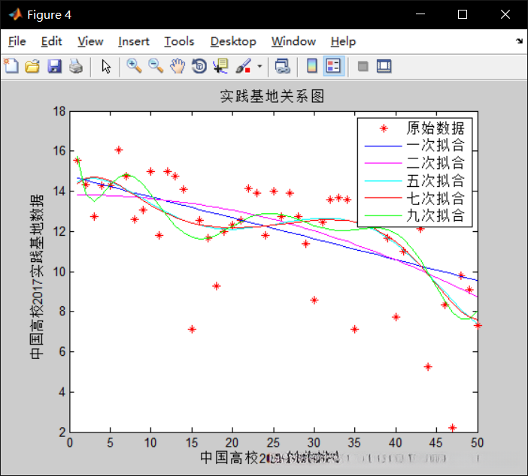Click legend entry 七次拟合

coord(435,198)
